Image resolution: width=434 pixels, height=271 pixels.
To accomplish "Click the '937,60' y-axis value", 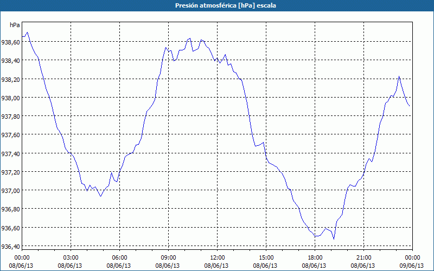I will pos(10,134).
